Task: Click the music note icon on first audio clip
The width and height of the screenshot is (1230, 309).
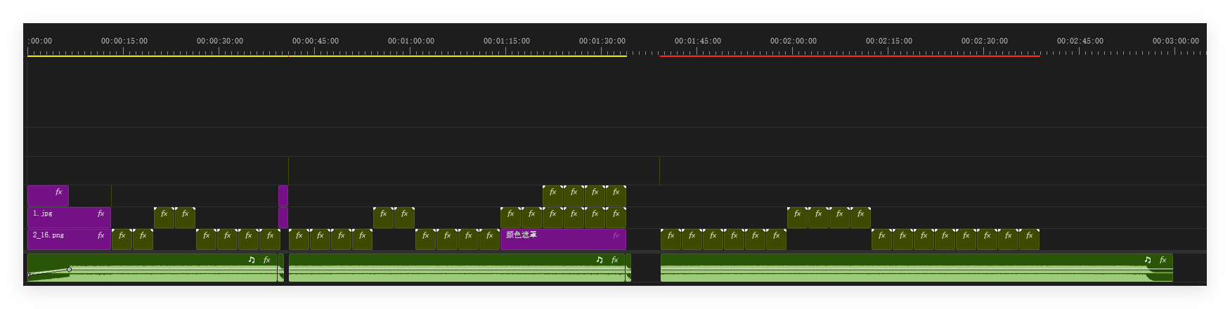Action: pyautogui.click(x=252, y=260)
